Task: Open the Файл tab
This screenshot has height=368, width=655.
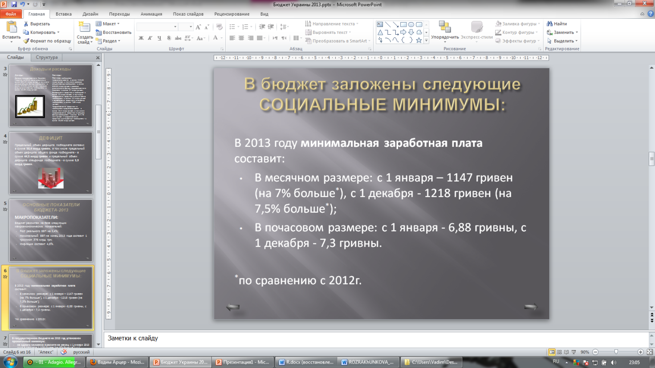Action: pyautogui.click(x=11, y=14)
